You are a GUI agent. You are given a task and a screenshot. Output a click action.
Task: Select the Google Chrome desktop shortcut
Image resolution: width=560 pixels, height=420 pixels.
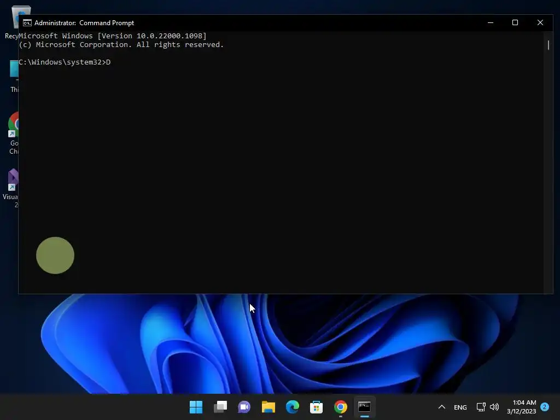click(x=13, y=133)
